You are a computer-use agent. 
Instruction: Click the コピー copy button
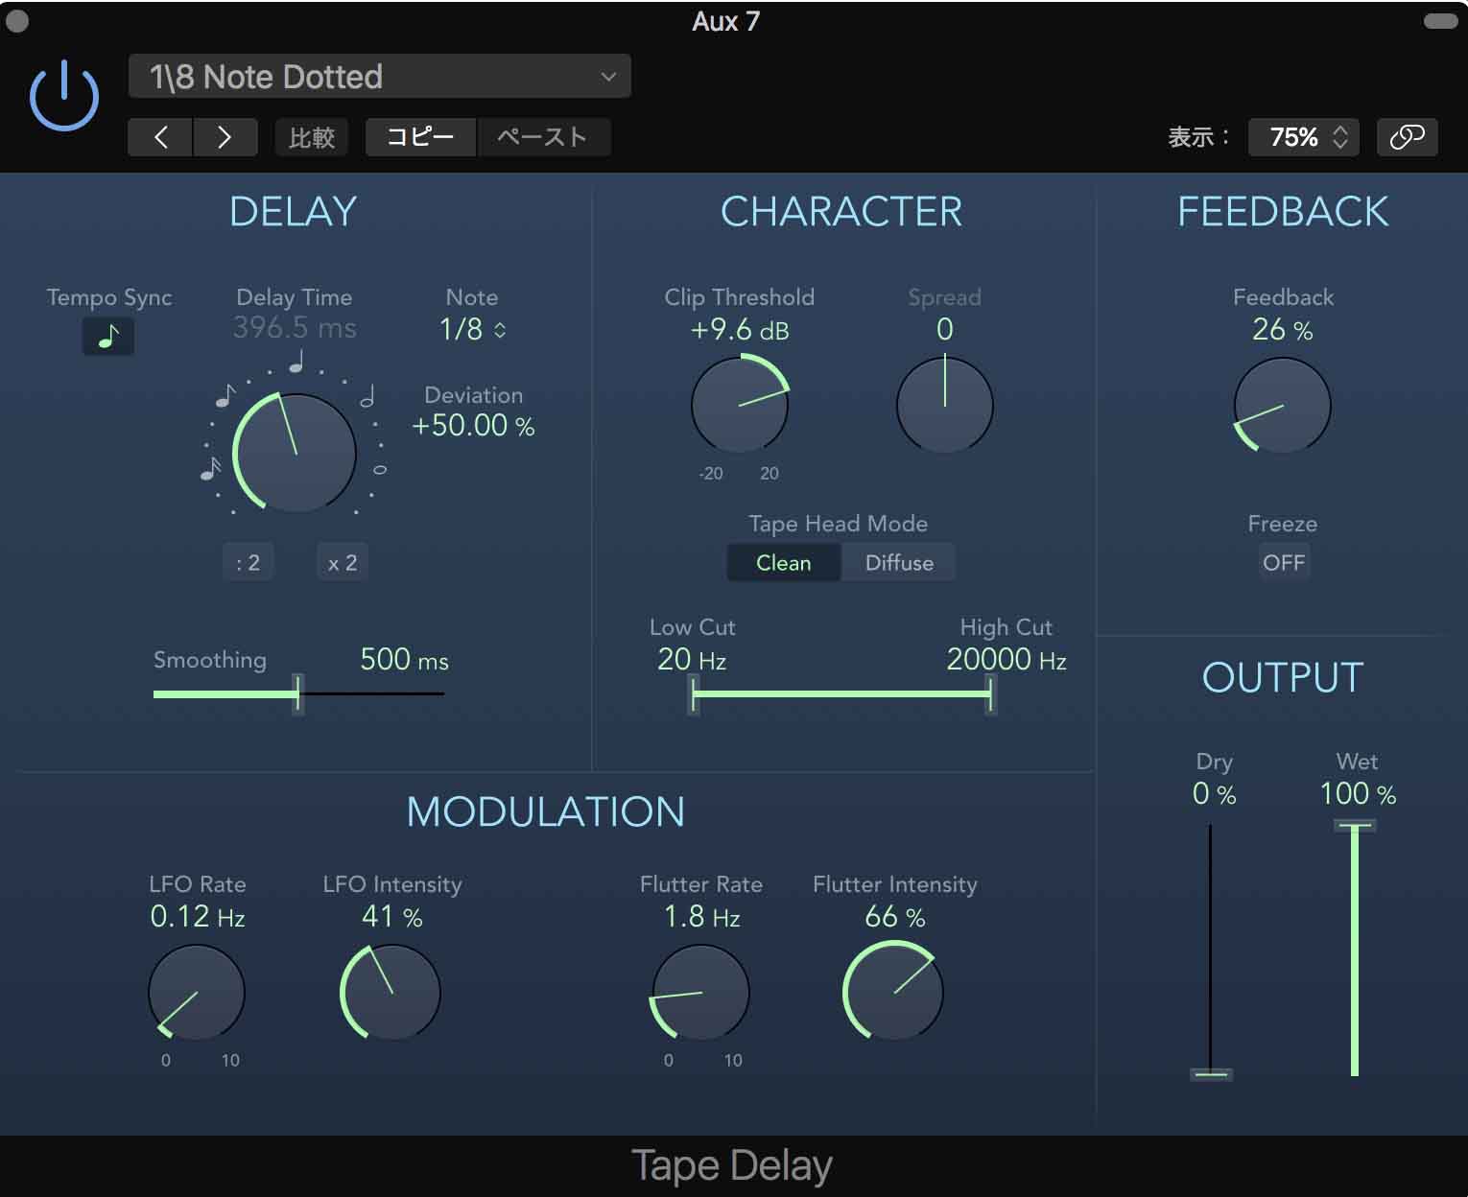[420, 137]
